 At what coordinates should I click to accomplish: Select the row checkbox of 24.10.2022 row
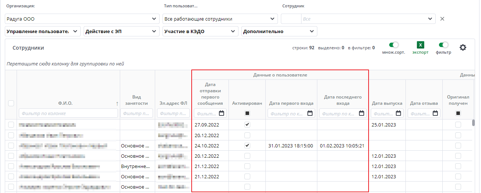(x=11, y=146)
